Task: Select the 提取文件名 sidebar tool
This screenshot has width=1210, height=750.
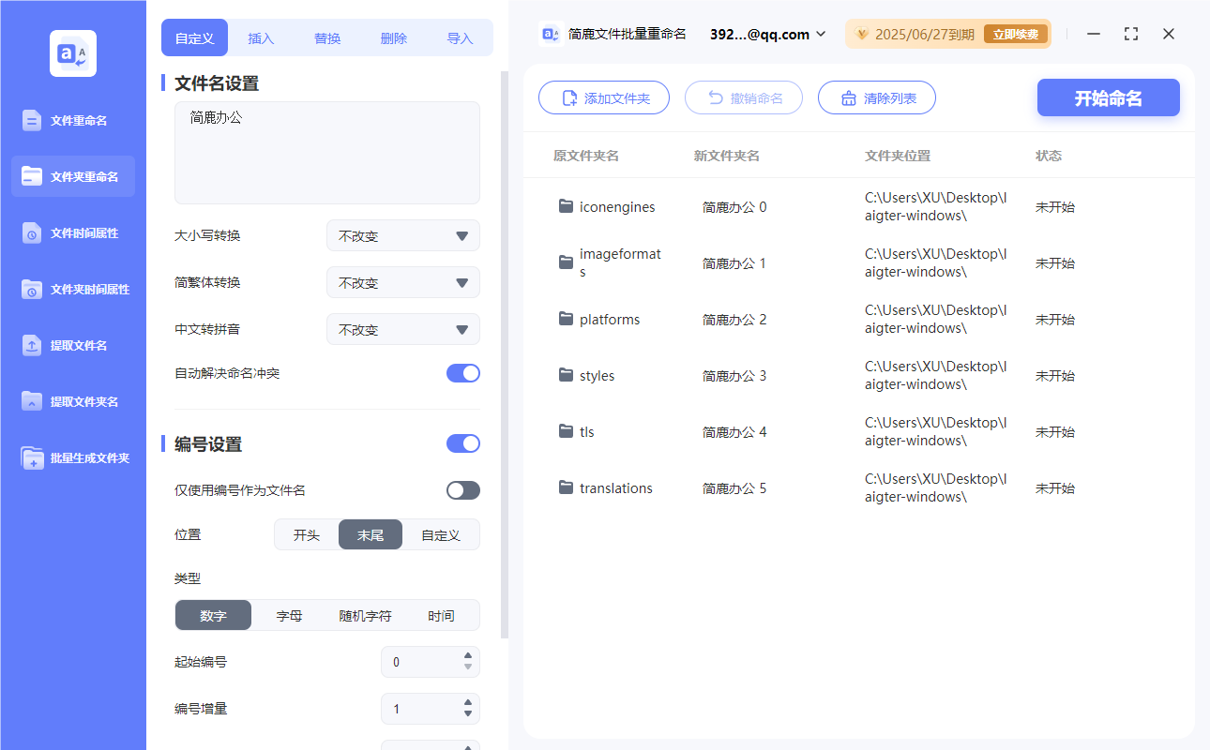Action: [x=72, y=345]
